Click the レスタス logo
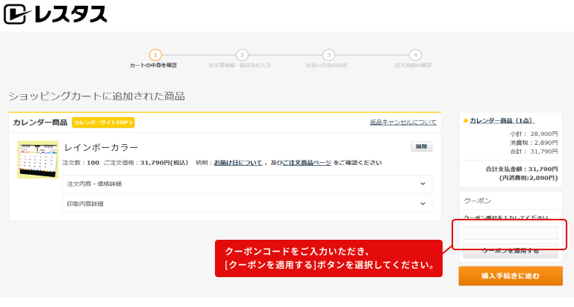The width and height of the screenshot is (574, 307). (x=55, y=14)
